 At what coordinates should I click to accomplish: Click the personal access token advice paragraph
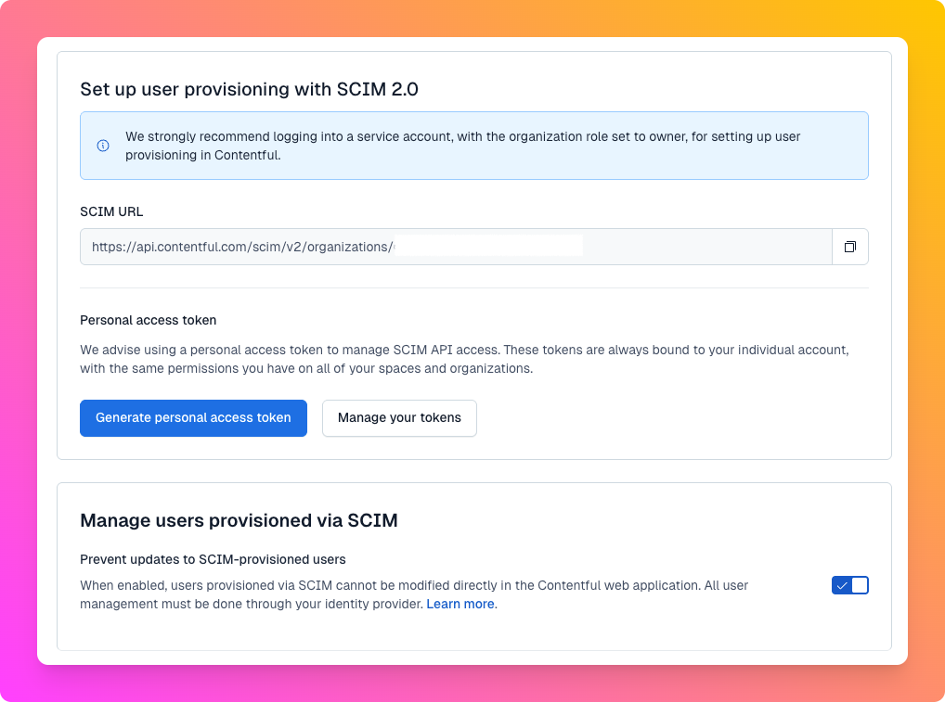click(x=464, y=359)
